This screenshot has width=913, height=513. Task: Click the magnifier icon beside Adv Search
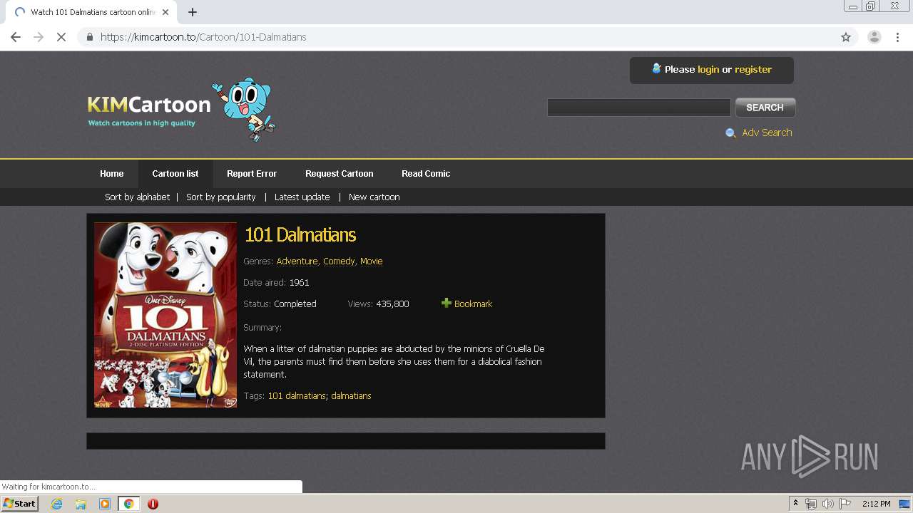[x=730, y=133]
